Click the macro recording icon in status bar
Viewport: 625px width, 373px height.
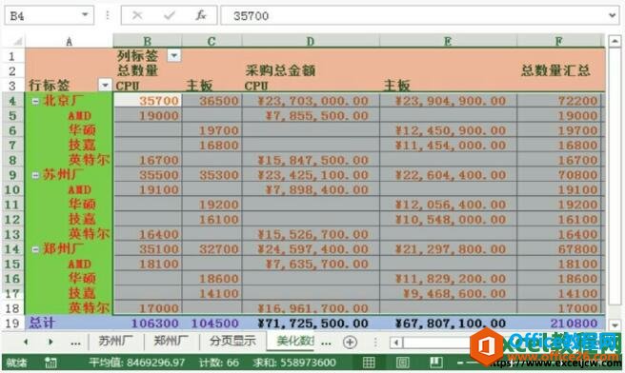50,363
